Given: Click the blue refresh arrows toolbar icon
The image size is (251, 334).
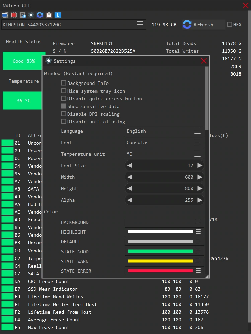Looking at the screenshot, I should pyautogui.click(x=40, y=15).
